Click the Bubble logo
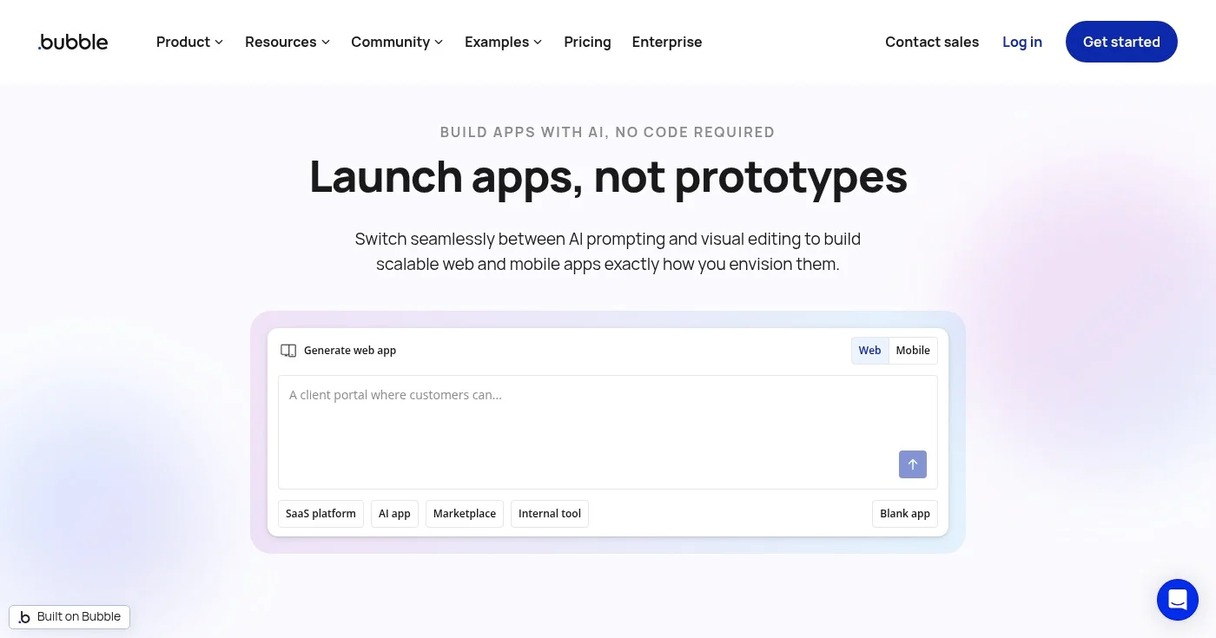This screenshot has width=1216, height=638. pos(73,42)
